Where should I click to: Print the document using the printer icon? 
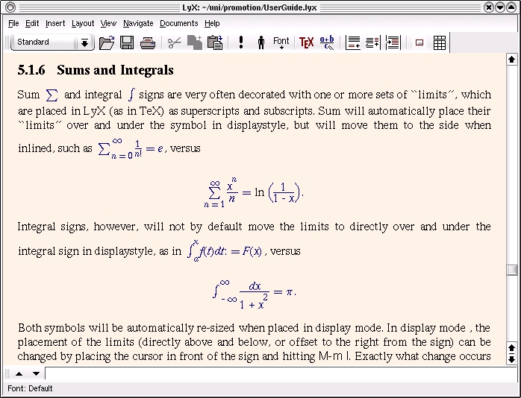148,42
